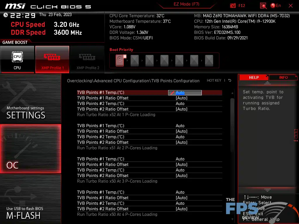This screenshot has height=224, width=299.
Task: Click the Boot Priority heading
Action: 121,50
